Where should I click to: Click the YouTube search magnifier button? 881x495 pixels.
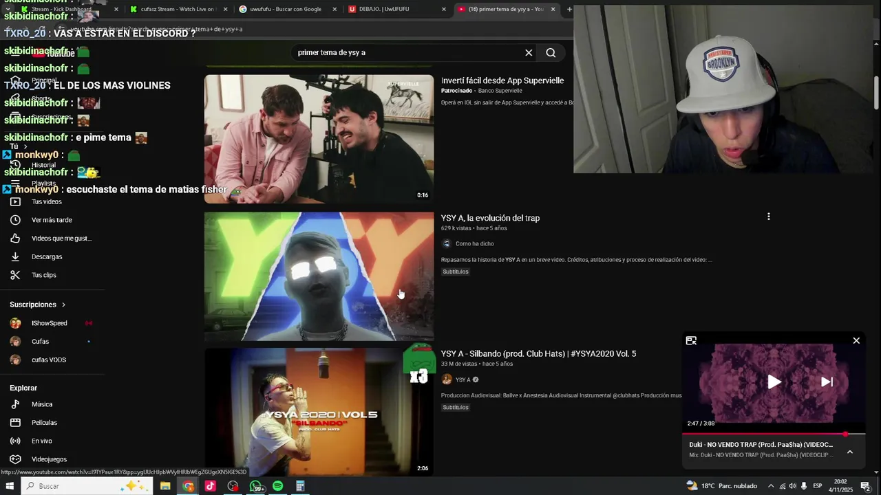pos(551,53)
